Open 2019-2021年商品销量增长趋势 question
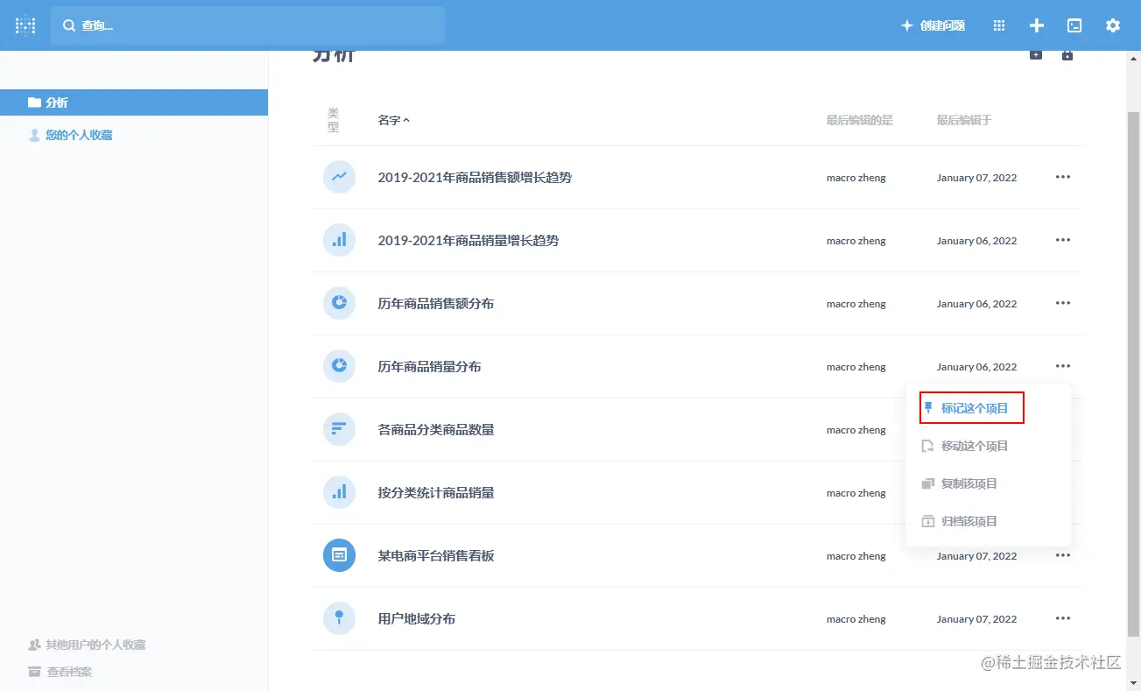 pyautogui.click(x=468, y=240)
